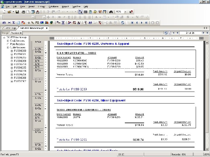Print the report using the printer icon
The width and height of the screenshot is (210, 157).
pyautogui.click(x=23, y=12)
